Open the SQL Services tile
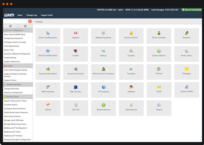This screenshot has height=145, width=204. click(75, 90)
